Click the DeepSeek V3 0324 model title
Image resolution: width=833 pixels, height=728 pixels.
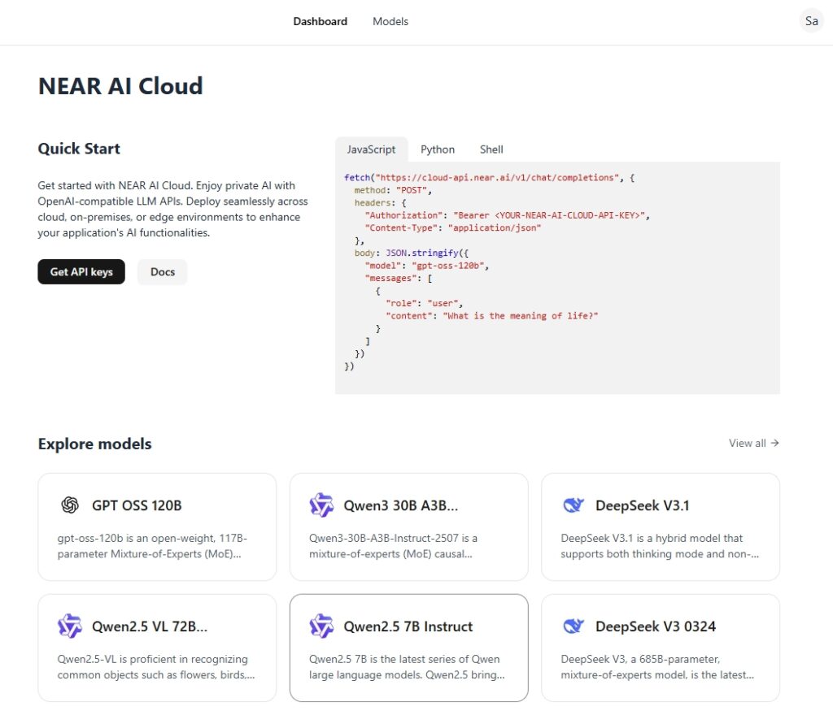click(x=655, y=626)
